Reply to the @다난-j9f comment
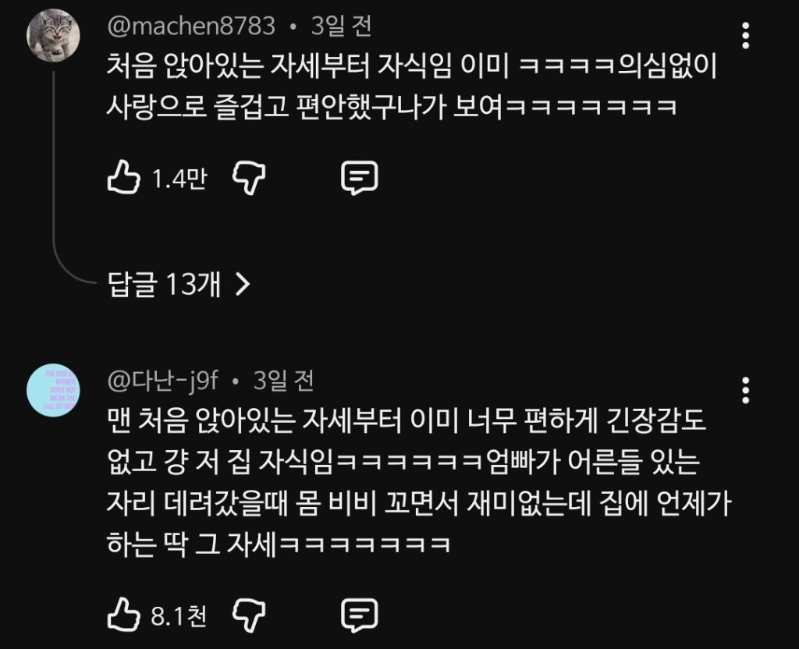The width and height of the screenshot is (799, 649). (x=359, y=616)
